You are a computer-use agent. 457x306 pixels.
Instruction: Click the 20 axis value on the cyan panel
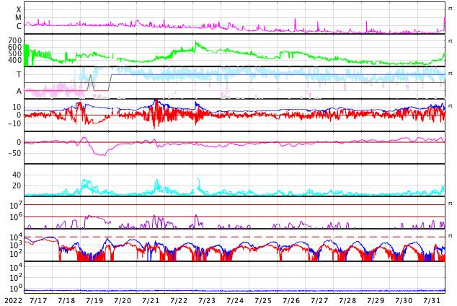[x=17, y=185]
